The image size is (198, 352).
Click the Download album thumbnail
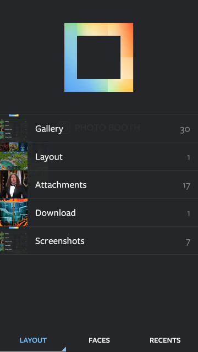14,212
